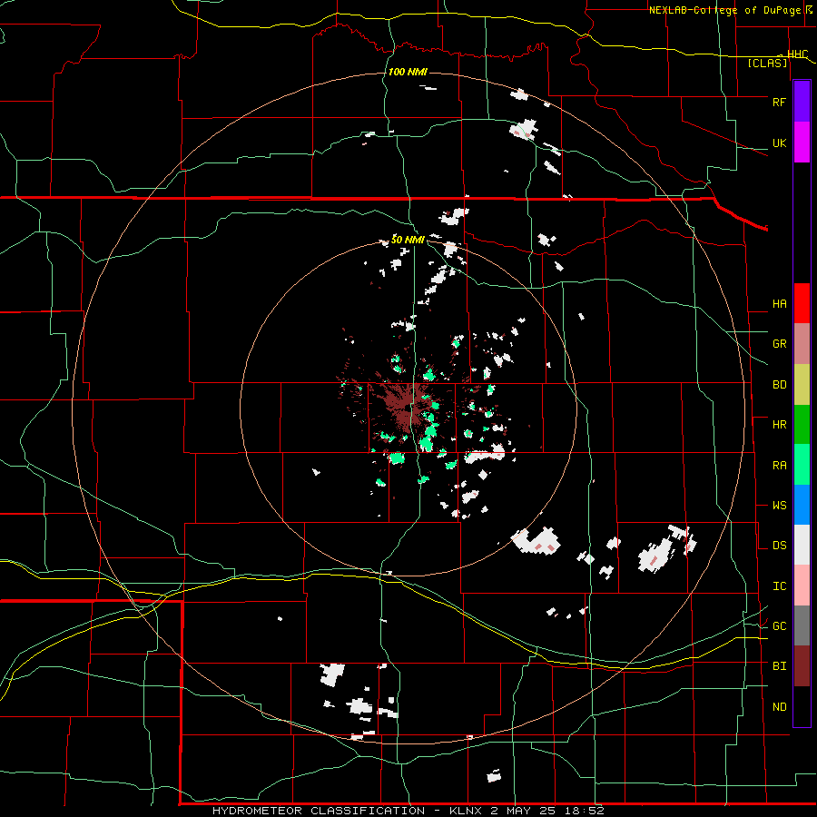Click the BD yellow legend swatch
Viewport: 817px width, 817px height.
[x=802, y=385]
